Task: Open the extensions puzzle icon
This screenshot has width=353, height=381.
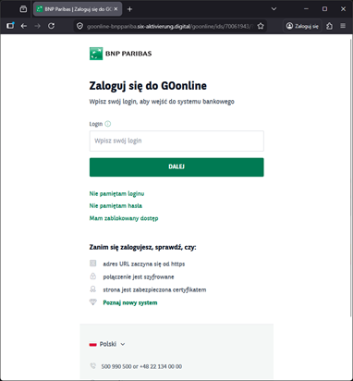Action: [329, 26]
